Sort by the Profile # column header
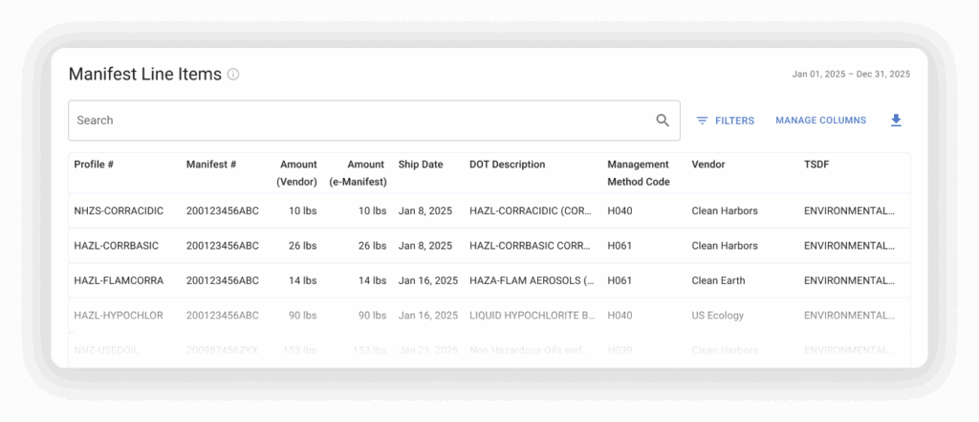Viewport: 979px width, 422px height. tap(94, 165)
